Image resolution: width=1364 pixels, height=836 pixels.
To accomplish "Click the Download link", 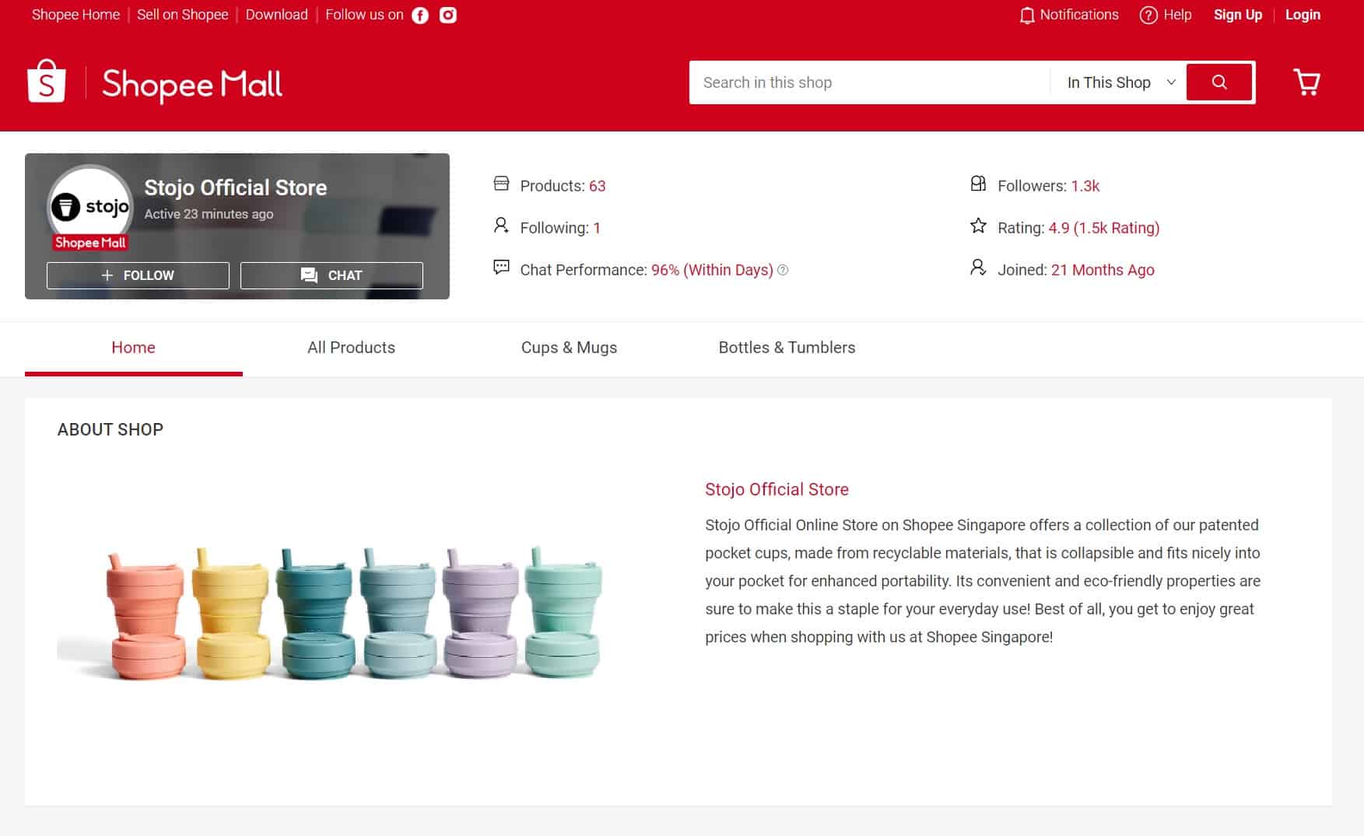I will point(276,15).
